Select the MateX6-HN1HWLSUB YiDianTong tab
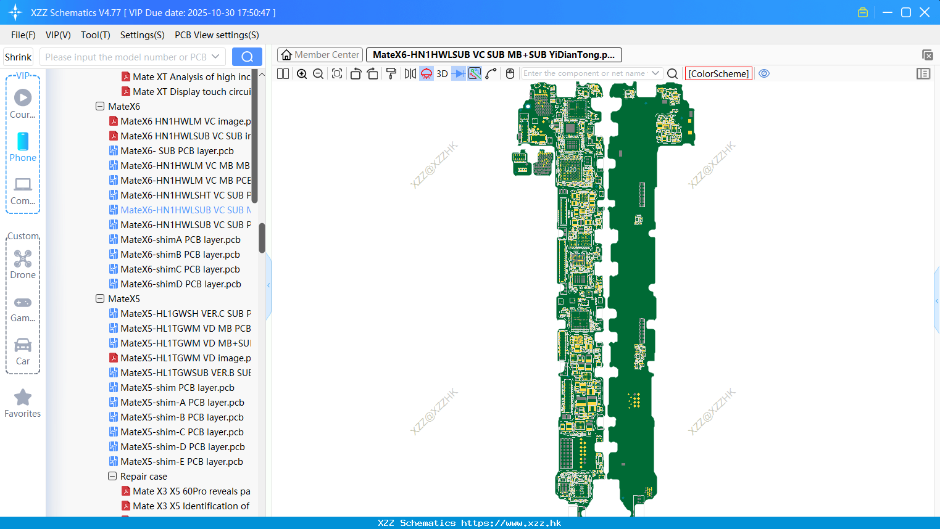 point(494,55)
